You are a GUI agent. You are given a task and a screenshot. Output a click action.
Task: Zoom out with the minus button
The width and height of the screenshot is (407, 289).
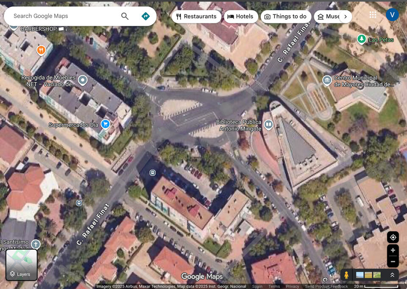point(393,261)
